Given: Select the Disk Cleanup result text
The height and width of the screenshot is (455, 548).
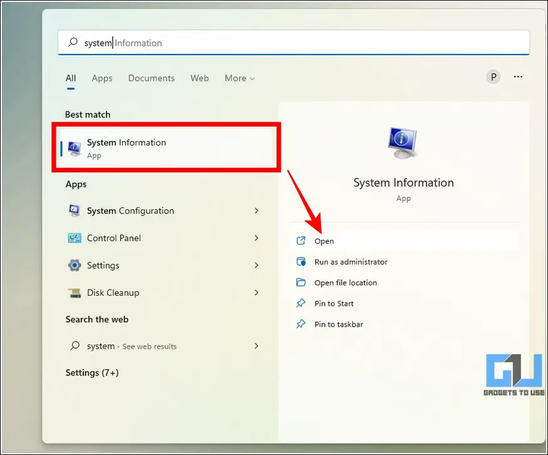Looking at the screenshot, I should [113, 293].
